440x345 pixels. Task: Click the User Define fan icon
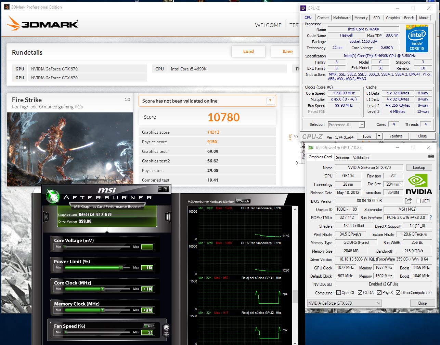click(166, 330)
